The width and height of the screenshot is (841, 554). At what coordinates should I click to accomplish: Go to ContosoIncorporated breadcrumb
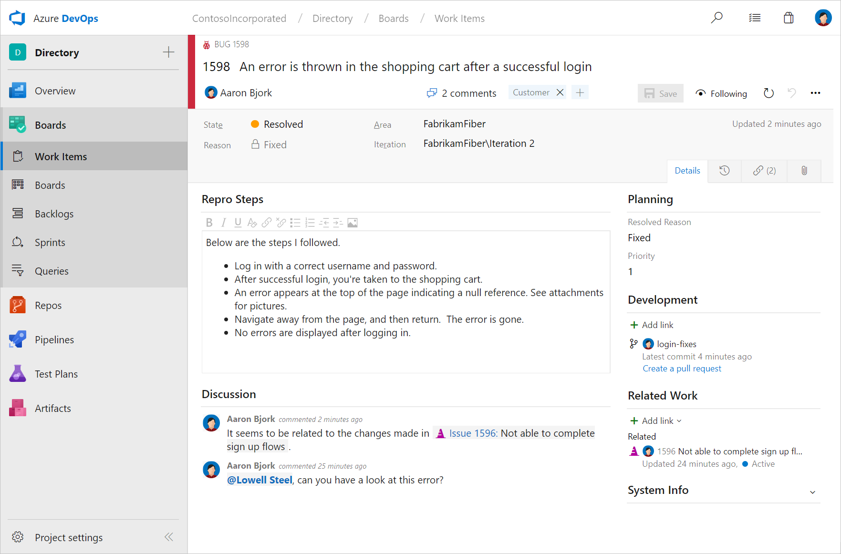coord(239,18)
